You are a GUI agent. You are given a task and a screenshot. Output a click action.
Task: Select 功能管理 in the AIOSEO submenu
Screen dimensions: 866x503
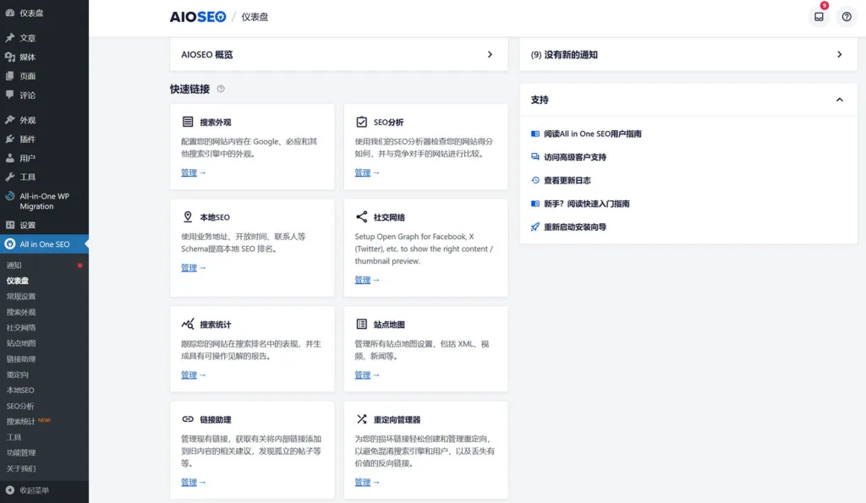pyautogui.click(x=21, y=453)
